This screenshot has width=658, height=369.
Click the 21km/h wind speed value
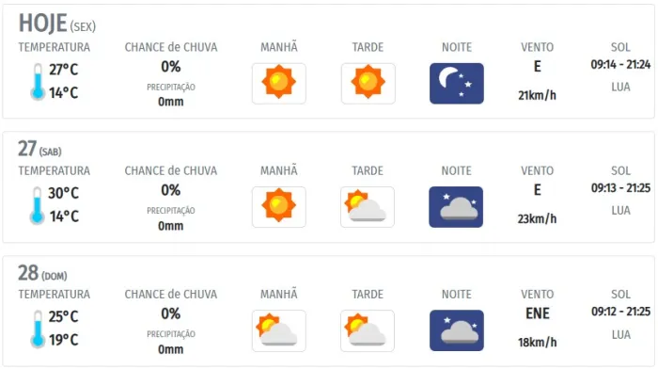click(x=537, y=95)
